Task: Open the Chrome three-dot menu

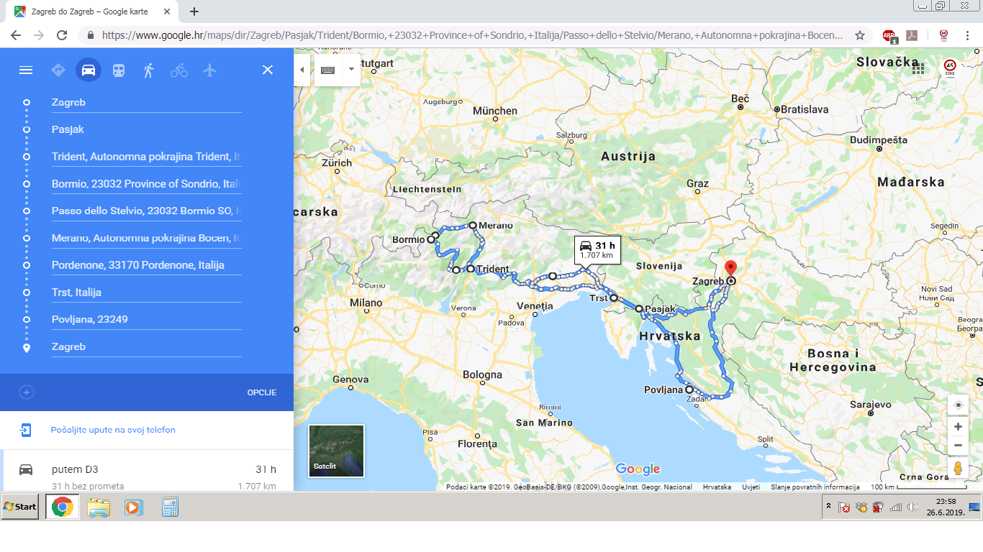Action: (966, 35)
